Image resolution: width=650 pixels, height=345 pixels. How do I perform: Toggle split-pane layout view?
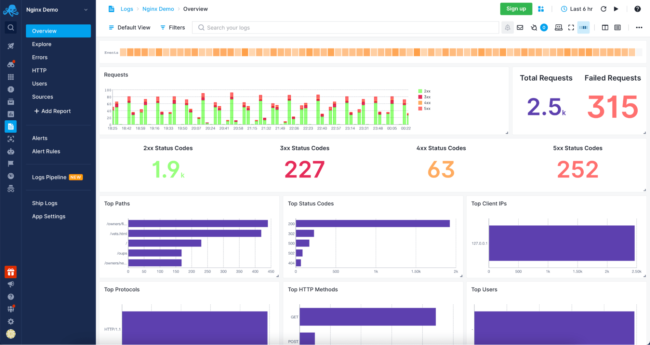click(x=605, y=28)
